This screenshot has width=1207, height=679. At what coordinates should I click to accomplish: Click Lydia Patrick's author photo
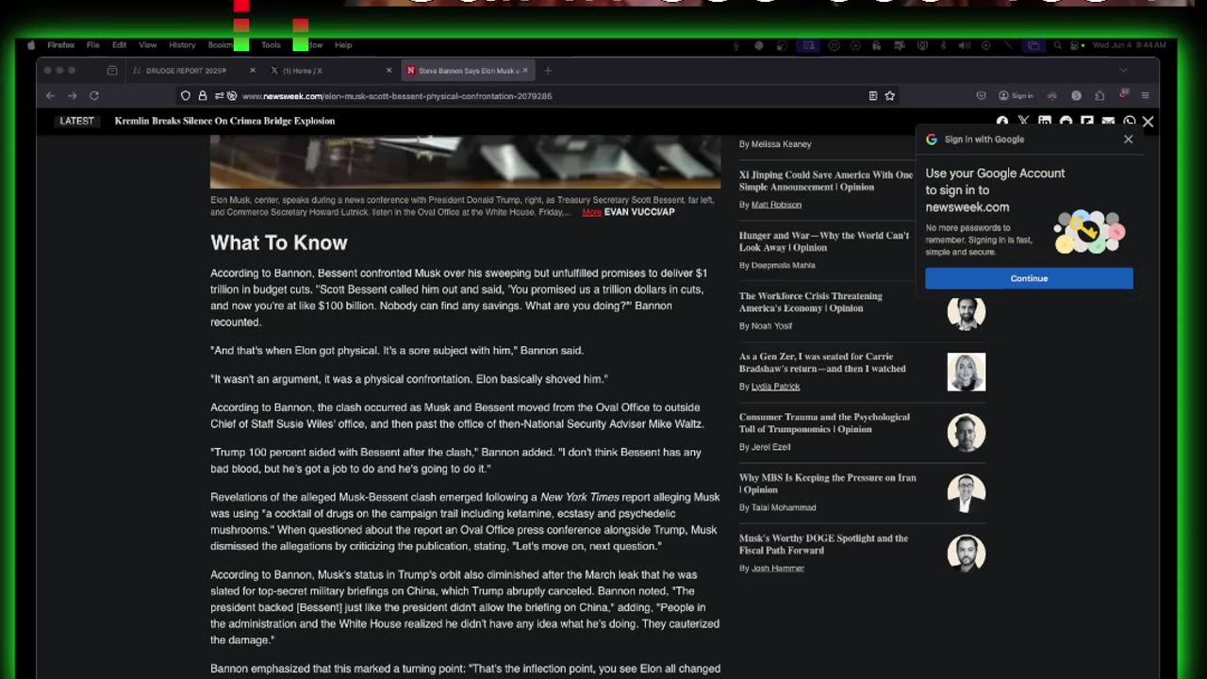[966, 372]
